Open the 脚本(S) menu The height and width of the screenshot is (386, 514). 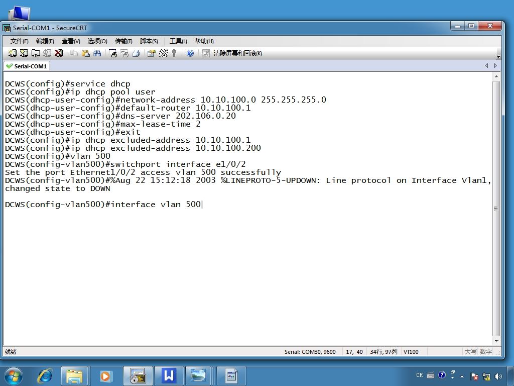point(149,41)
